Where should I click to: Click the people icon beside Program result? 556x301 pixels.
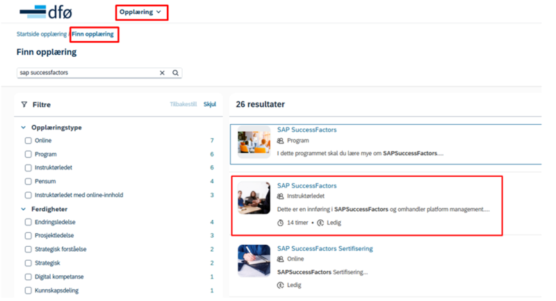(280, 141)
